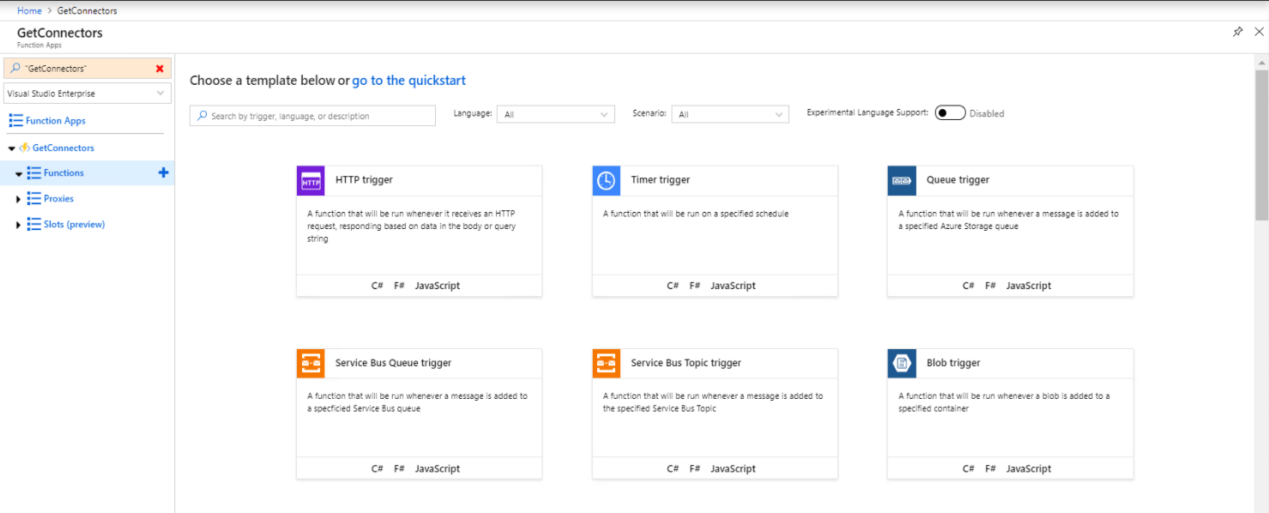This screenshot has height=513, width=1269.
Task: Open the Visual Studio Enterprise subscription dropdown
Action: pos(88,94)
